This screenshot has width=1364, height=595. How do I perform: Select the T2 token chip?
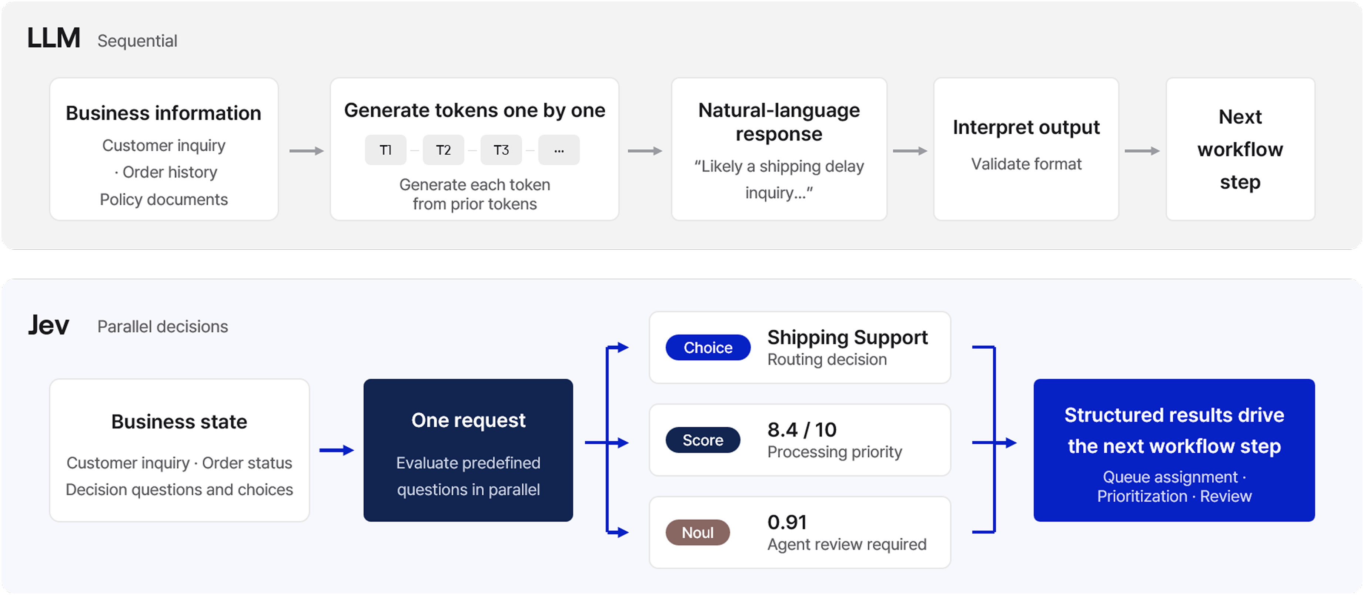(x=443, y=150)
